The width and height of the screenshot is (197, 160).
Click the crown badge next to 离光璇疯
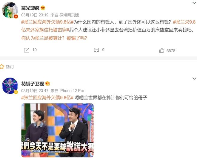(x=43, y=8)
